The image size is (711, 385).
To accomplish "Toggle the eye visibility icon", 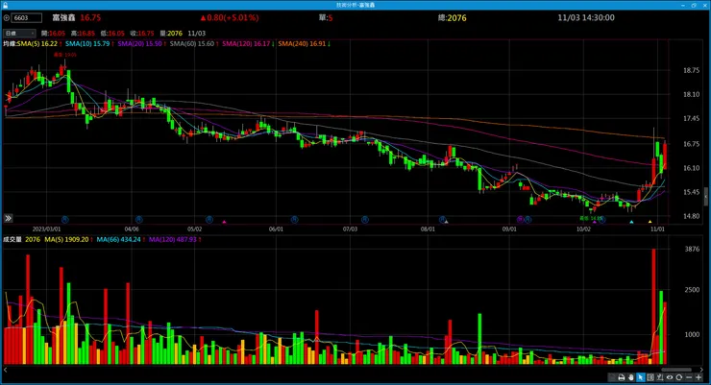I will [x=670, y=377].
